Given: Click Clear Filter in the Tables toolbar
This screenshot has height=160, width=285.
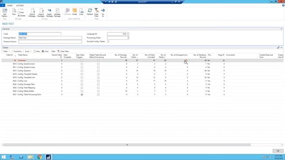Looking at the screenshot, I should tap(63, 52).
